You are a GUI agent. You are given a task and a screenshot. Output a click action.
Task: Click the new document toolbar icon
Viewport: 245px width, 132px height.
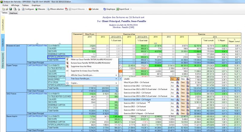3,9
